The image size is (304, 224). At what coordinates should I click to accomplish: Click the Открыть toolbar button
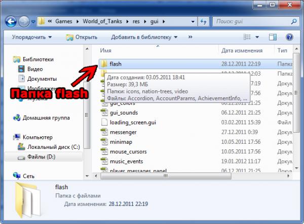click(82, 37)
